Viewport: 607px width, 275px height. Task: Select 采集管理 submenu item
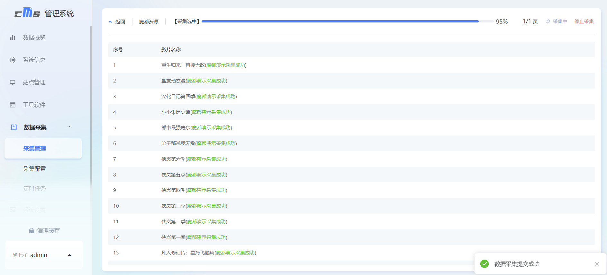coord(34,149)
